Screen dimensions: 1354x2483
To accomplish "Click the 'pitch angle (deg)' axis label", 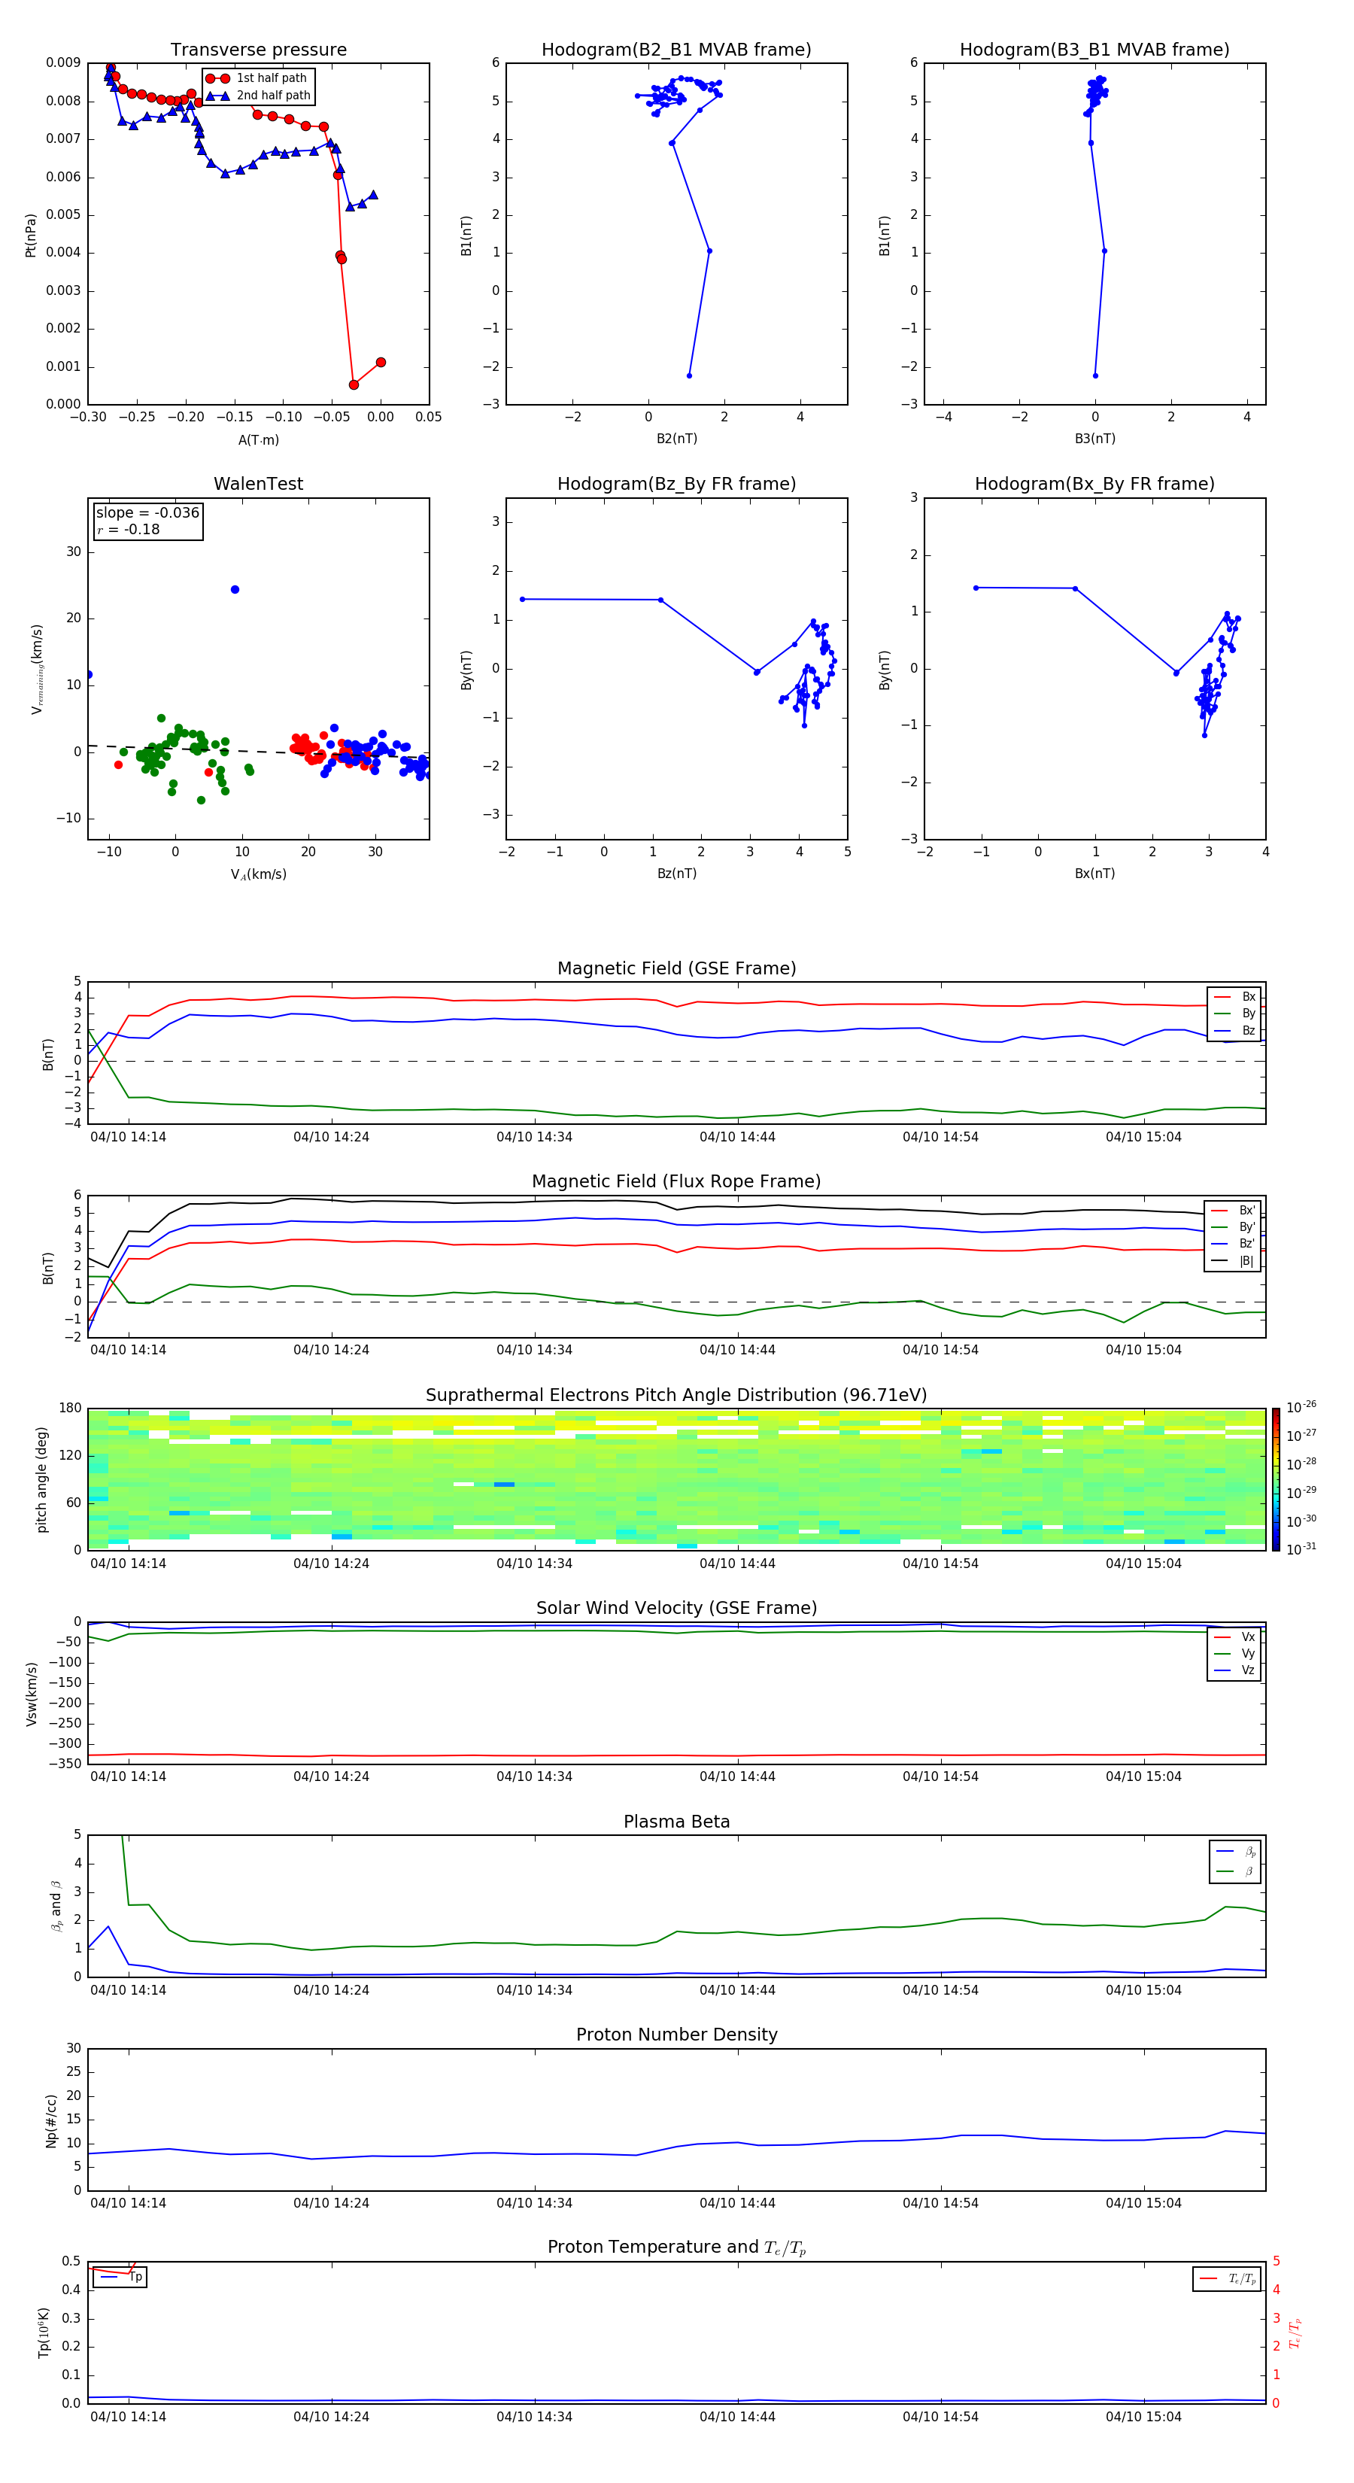I will 41,1479.
